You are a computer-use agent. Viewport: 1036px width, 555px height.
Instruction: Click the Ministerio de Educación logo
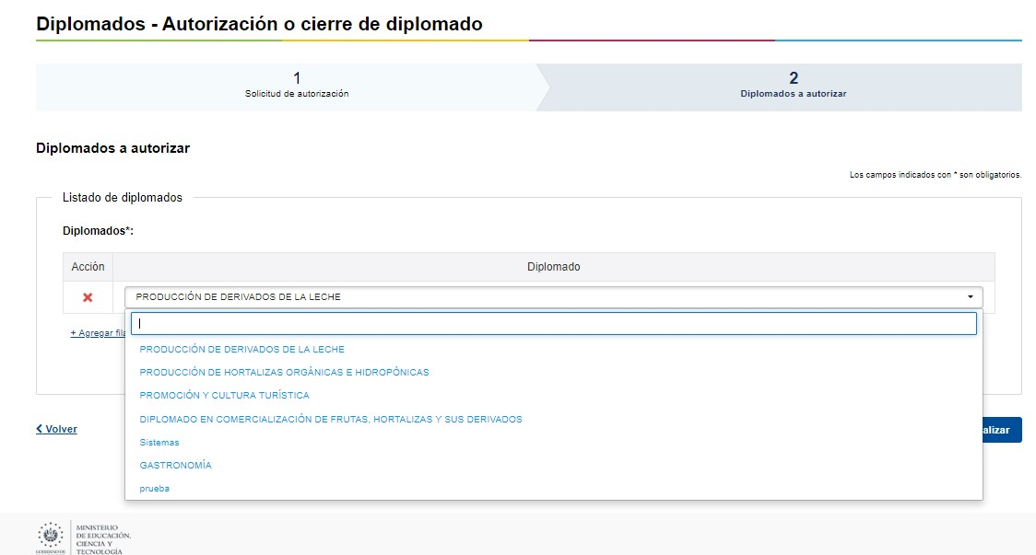click(x=84, y=537)
